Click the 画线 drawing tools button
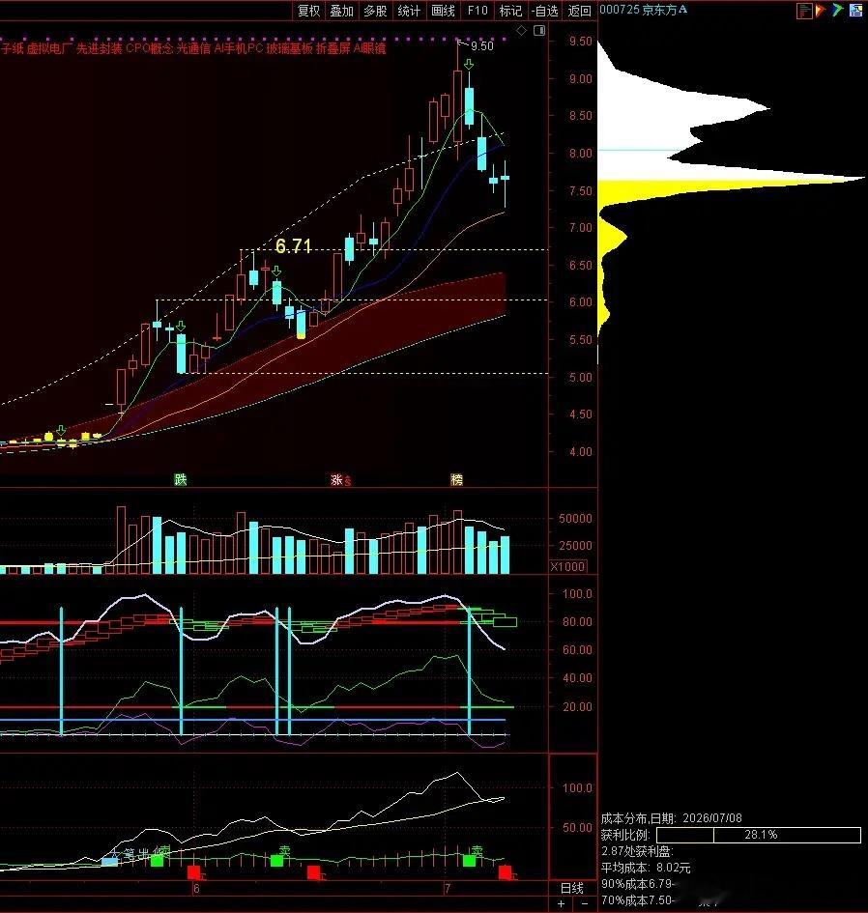This screenshot has height=913, width=868. pos(443,11)
